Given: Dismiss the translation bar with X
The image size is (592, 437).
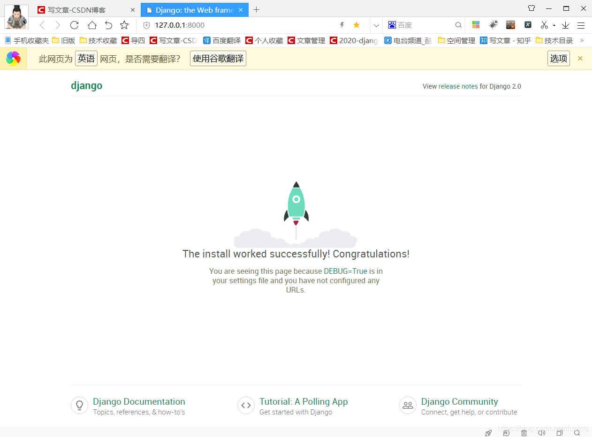Looking at the screenshot, I should coord(580,59).
